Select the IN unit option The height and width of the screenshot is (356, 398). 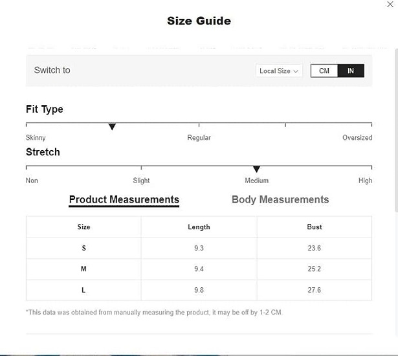click(351, 71)
